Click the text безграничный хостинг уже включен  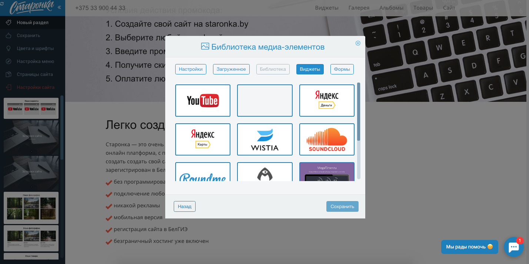(161, 241)
